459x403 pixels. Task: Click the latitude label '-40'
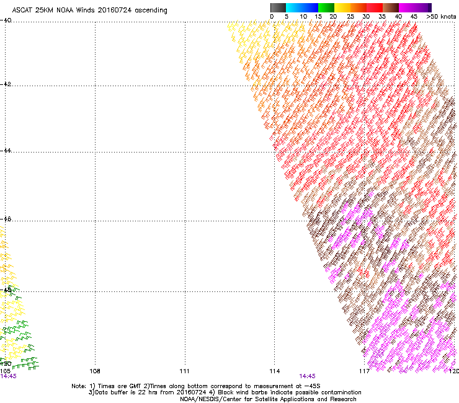point(6,20)
